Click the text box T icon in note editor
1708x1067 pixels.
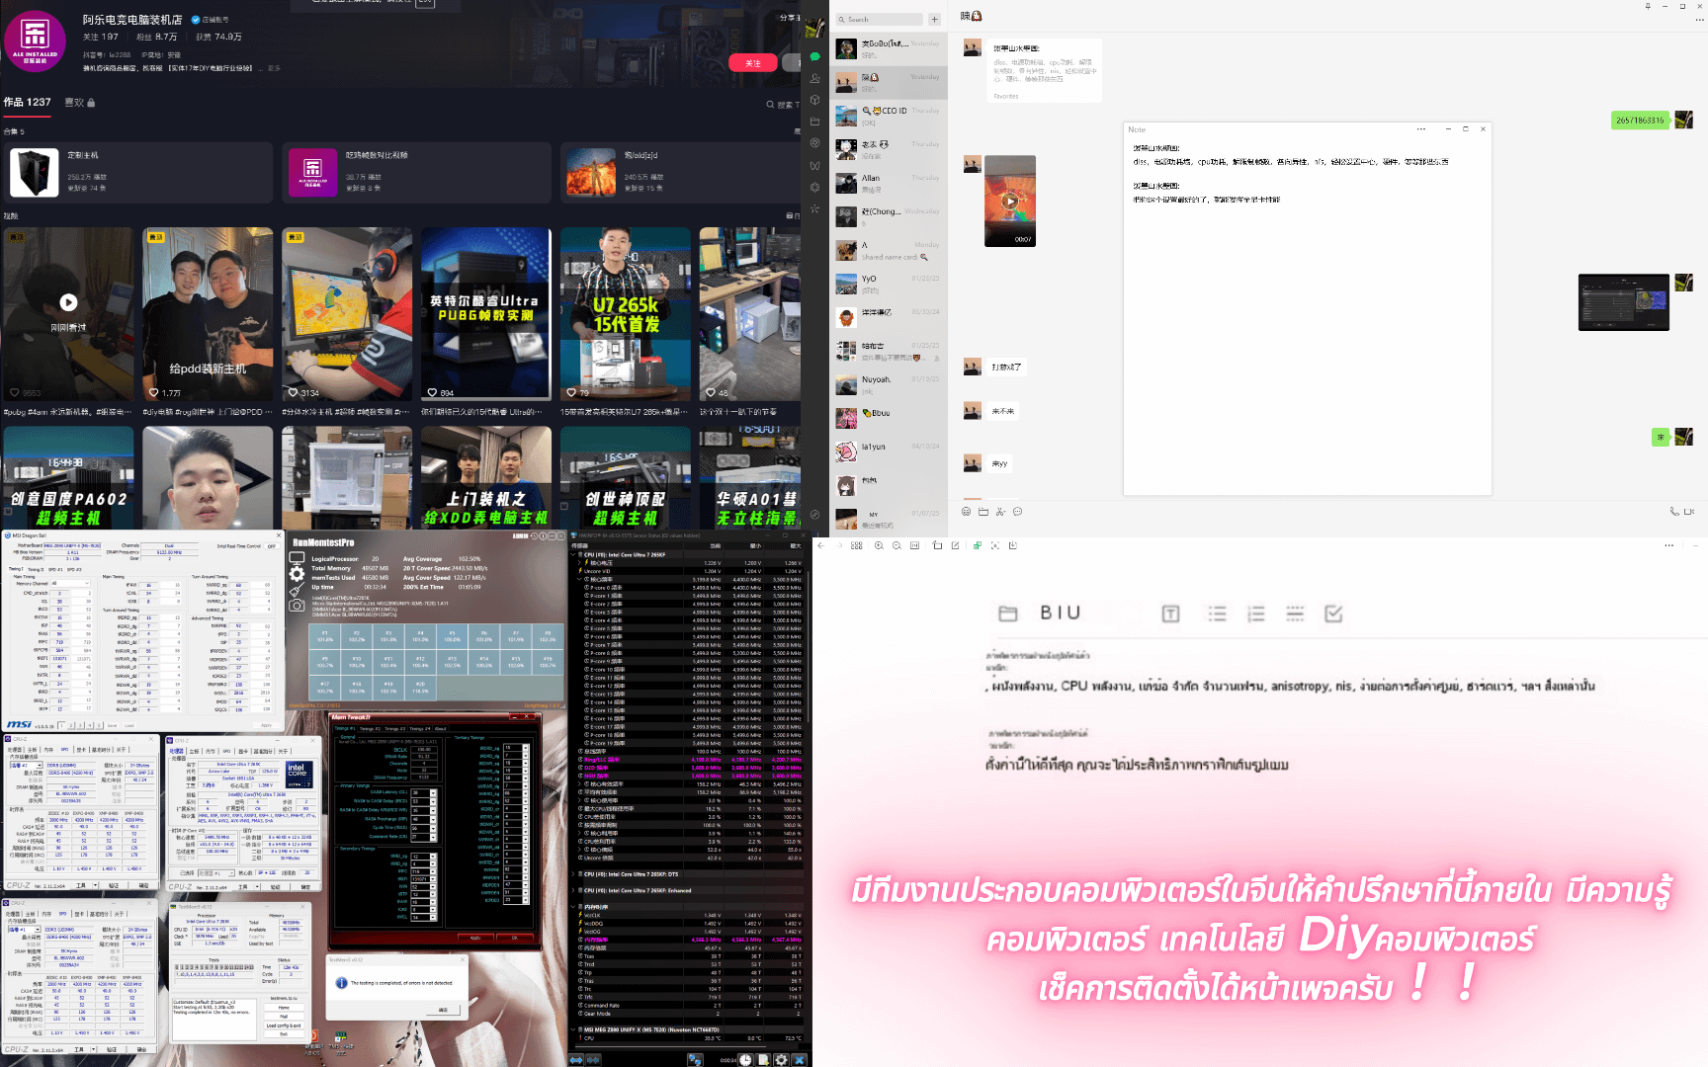(1170, 615)
